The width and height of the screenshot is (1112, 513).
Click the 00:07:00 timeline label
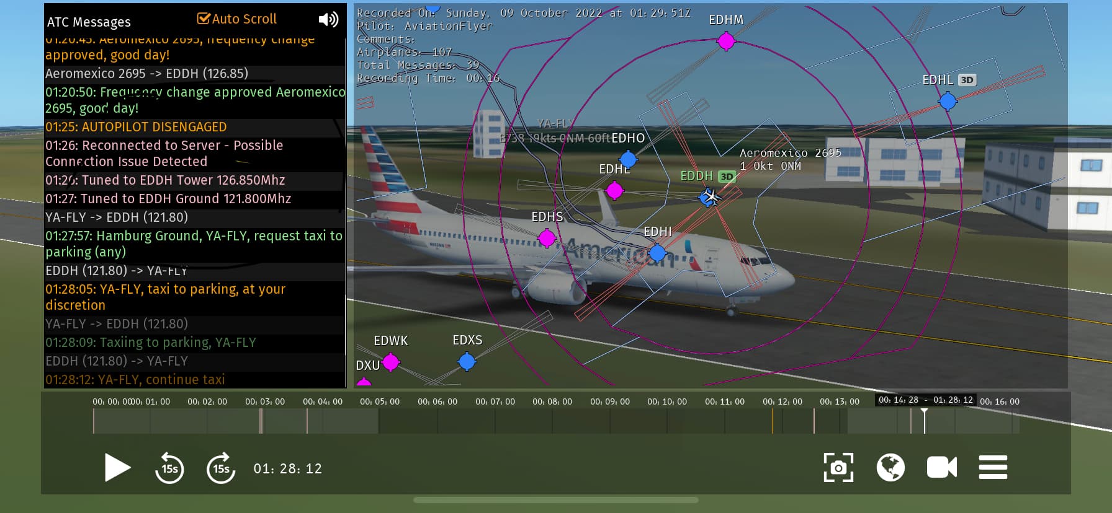tap(495, 401)
